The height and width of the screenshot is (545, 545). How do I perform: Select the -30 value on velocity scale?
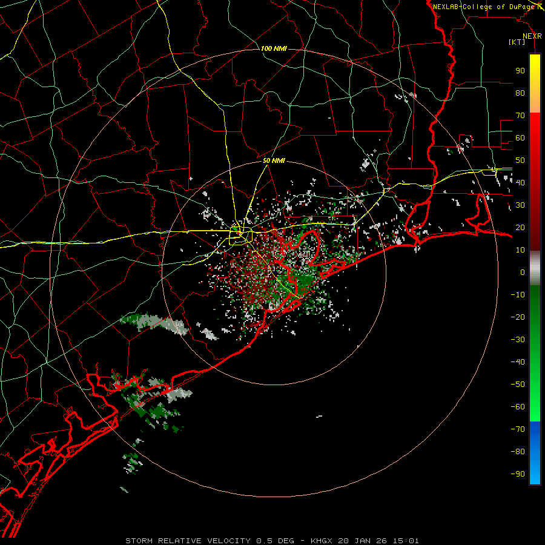(518, 340)
